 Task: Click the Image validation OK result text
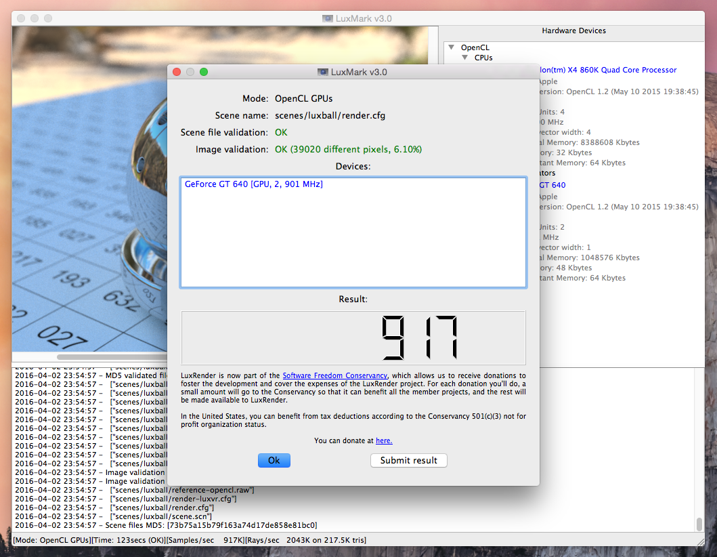[x=348, y=149]
